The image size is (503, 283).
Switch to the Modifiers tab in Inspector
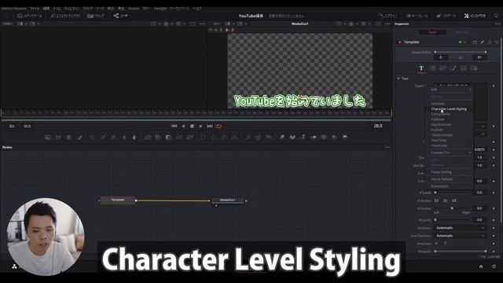[x=461, y=32]
